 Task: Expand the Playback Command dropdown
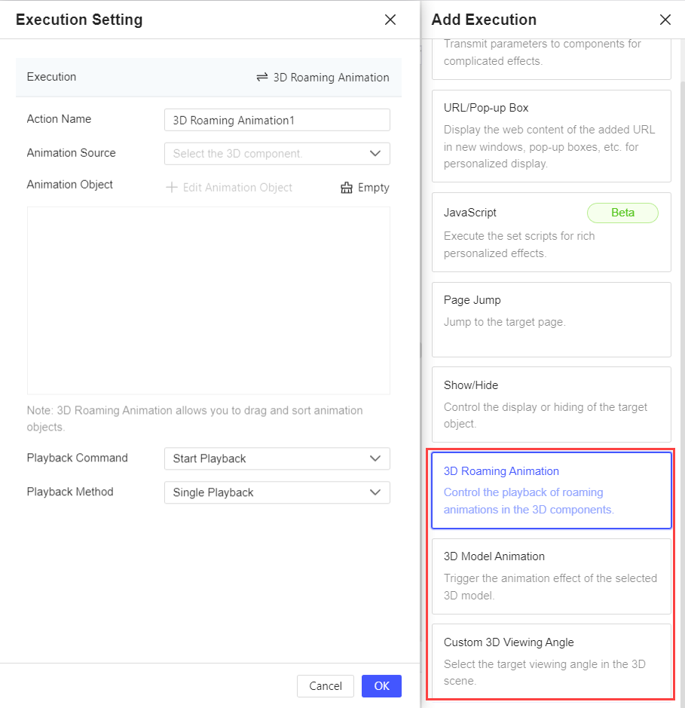[x=277, y=458]
